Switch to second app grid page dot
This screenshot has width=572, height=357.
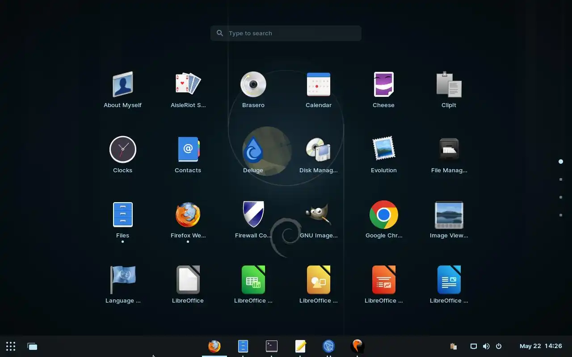click(560, 179)
